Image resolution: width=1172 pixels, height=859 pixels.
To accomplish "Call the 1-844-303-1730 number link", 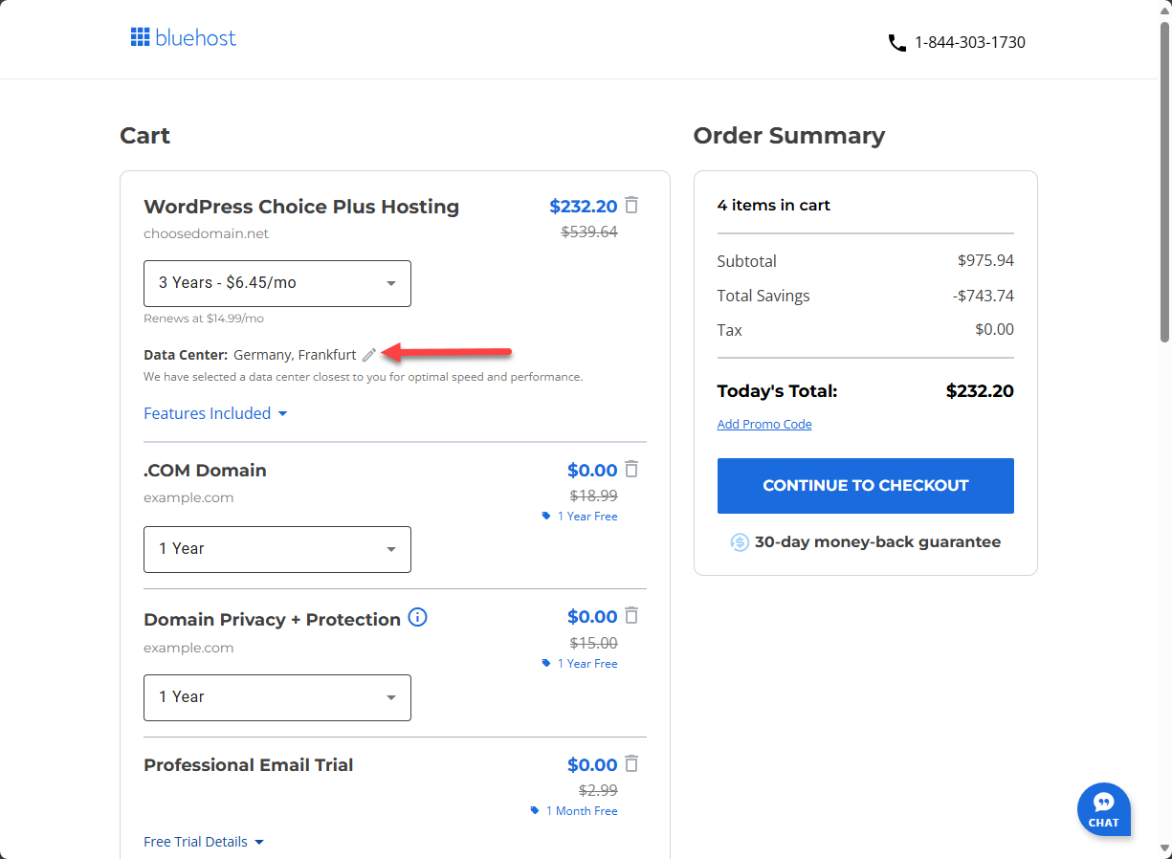I will 970,42.
